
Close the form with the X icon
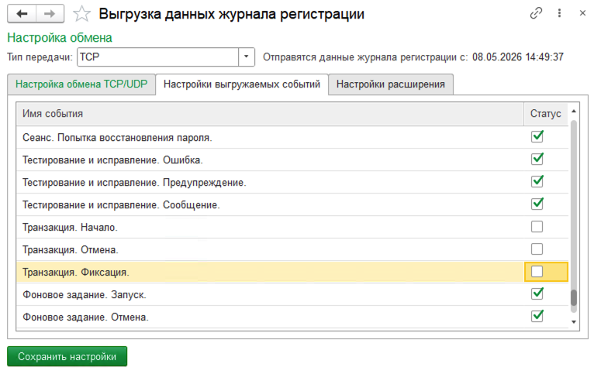(x=582, y=13)
